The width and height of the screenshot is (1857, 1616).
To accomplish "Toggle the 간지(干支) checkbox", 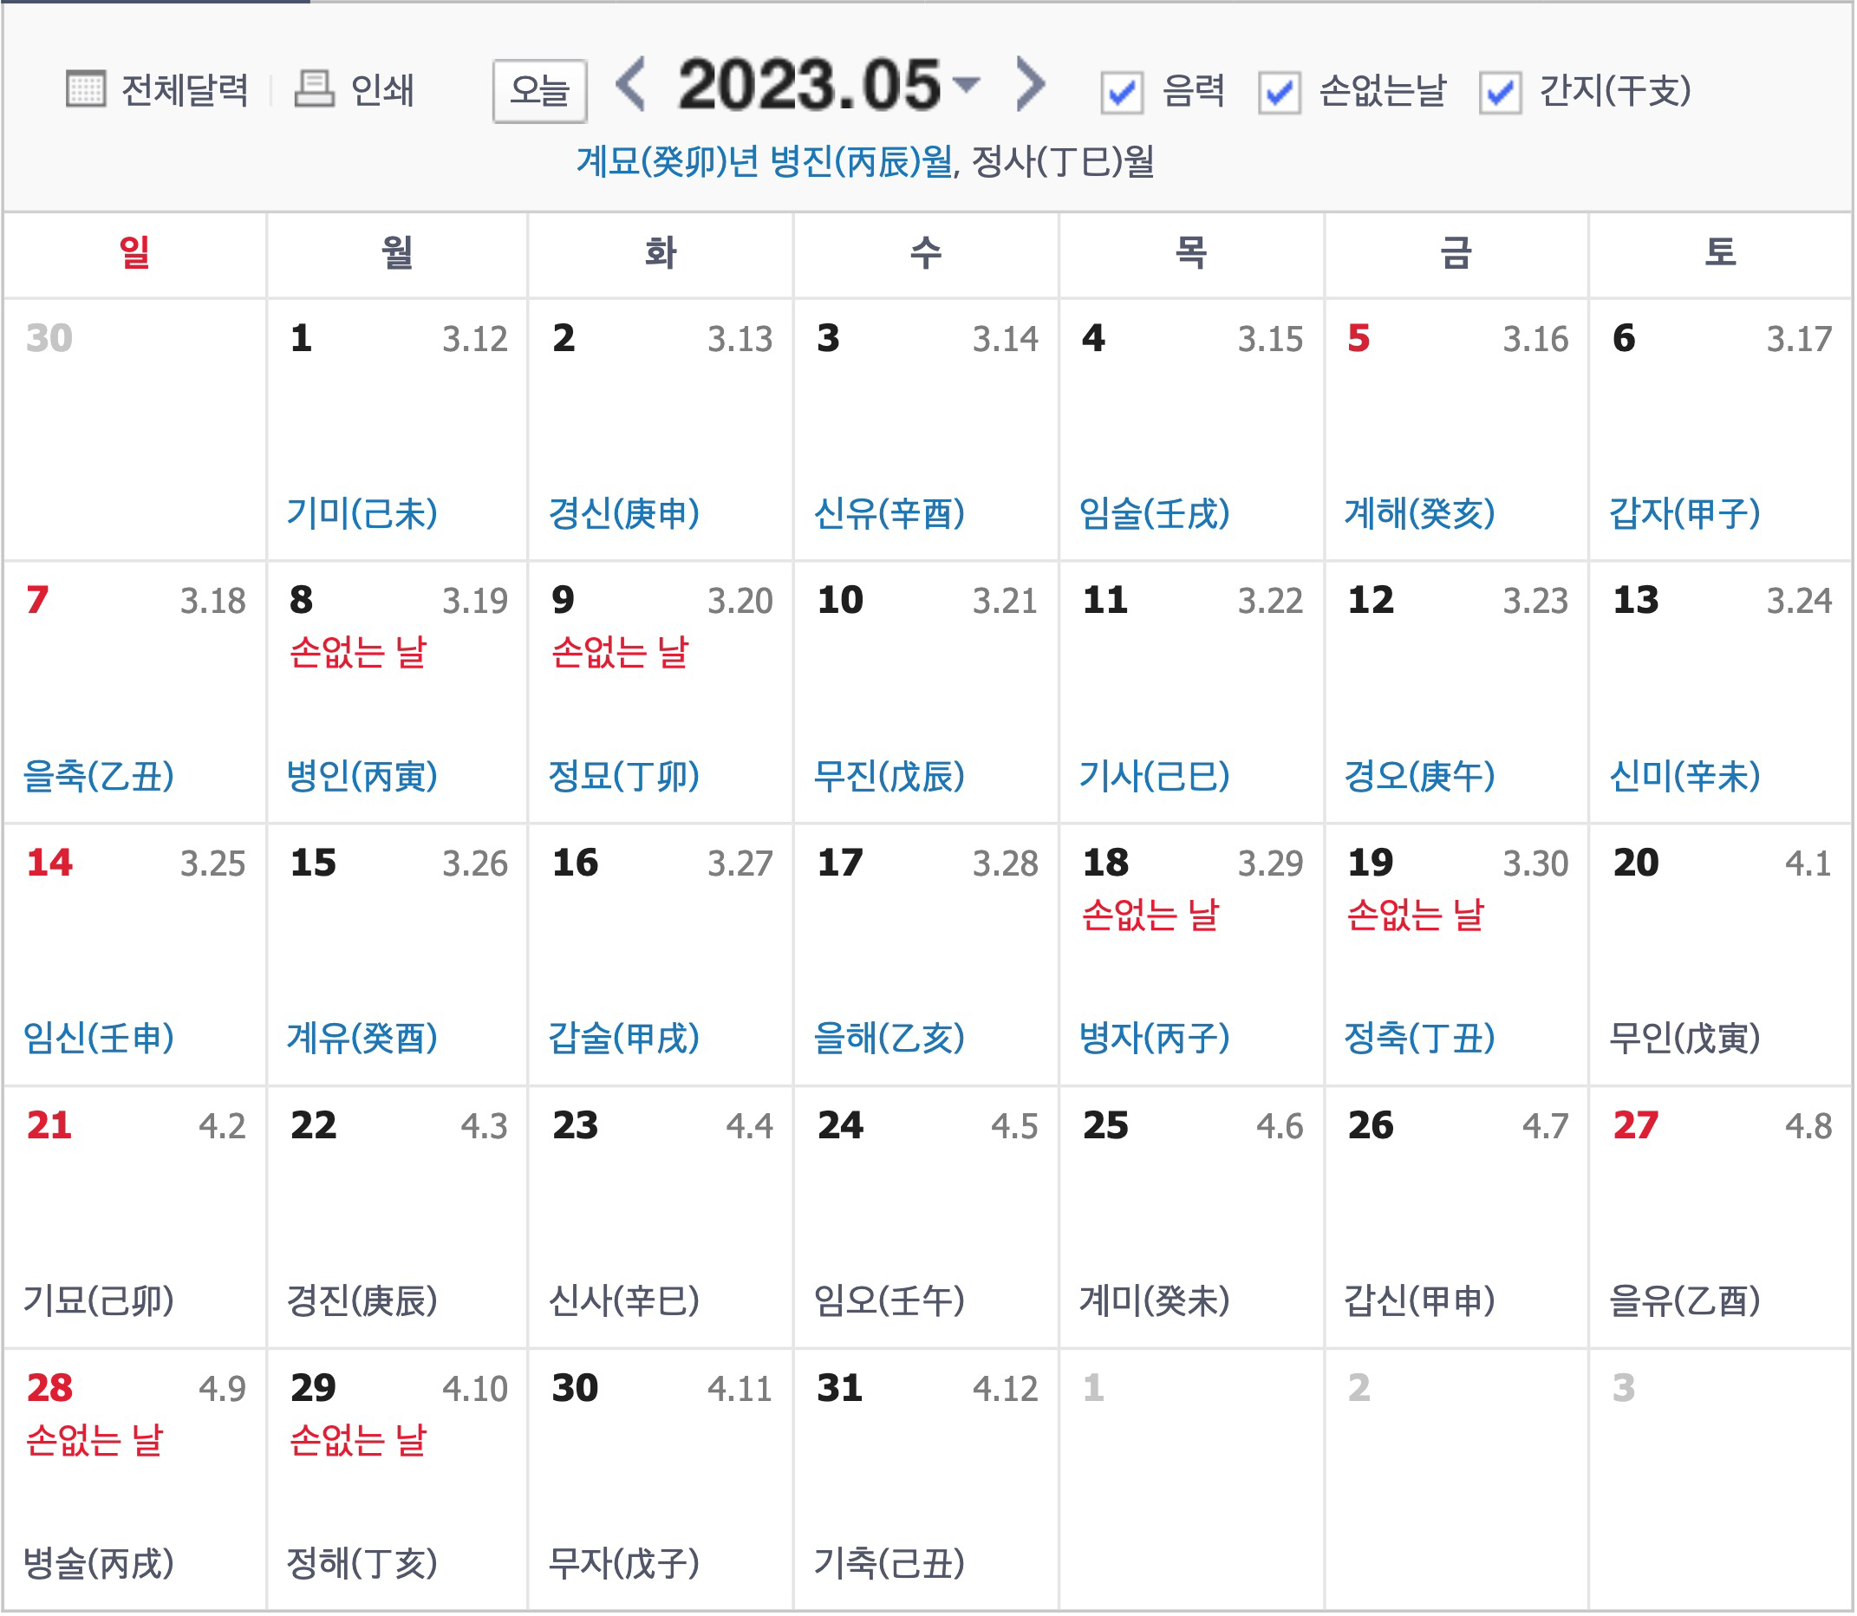I will (x=1501, y=92).
